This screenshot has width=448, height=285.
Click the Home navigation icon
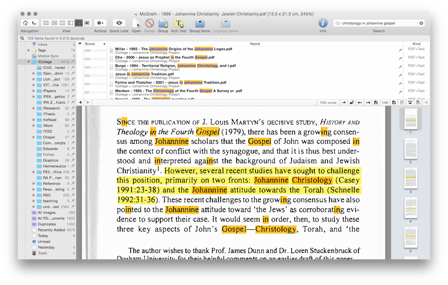pyautogui.click(x=25, y=23)
